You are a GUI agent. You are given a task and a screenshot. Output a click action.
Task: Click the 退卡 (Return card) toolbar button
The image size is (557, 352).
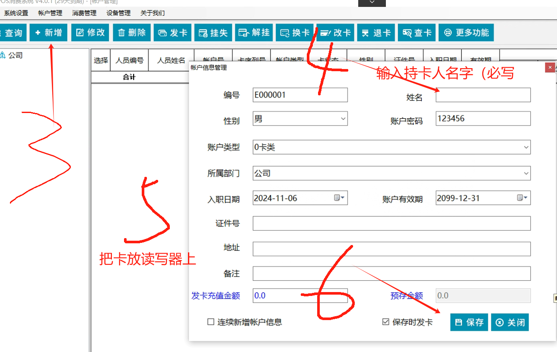click(376, 33)
